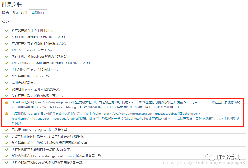248x168 pixels.
Task: Select the text 查询存在冲突的初始脚本时未发现错误
Action: (39, 44)
